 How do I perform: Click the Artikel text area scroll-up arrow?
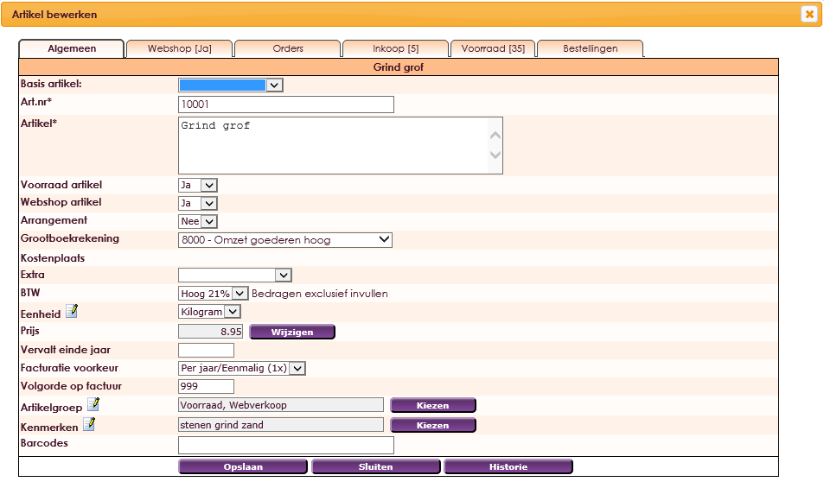click(495, 136)
